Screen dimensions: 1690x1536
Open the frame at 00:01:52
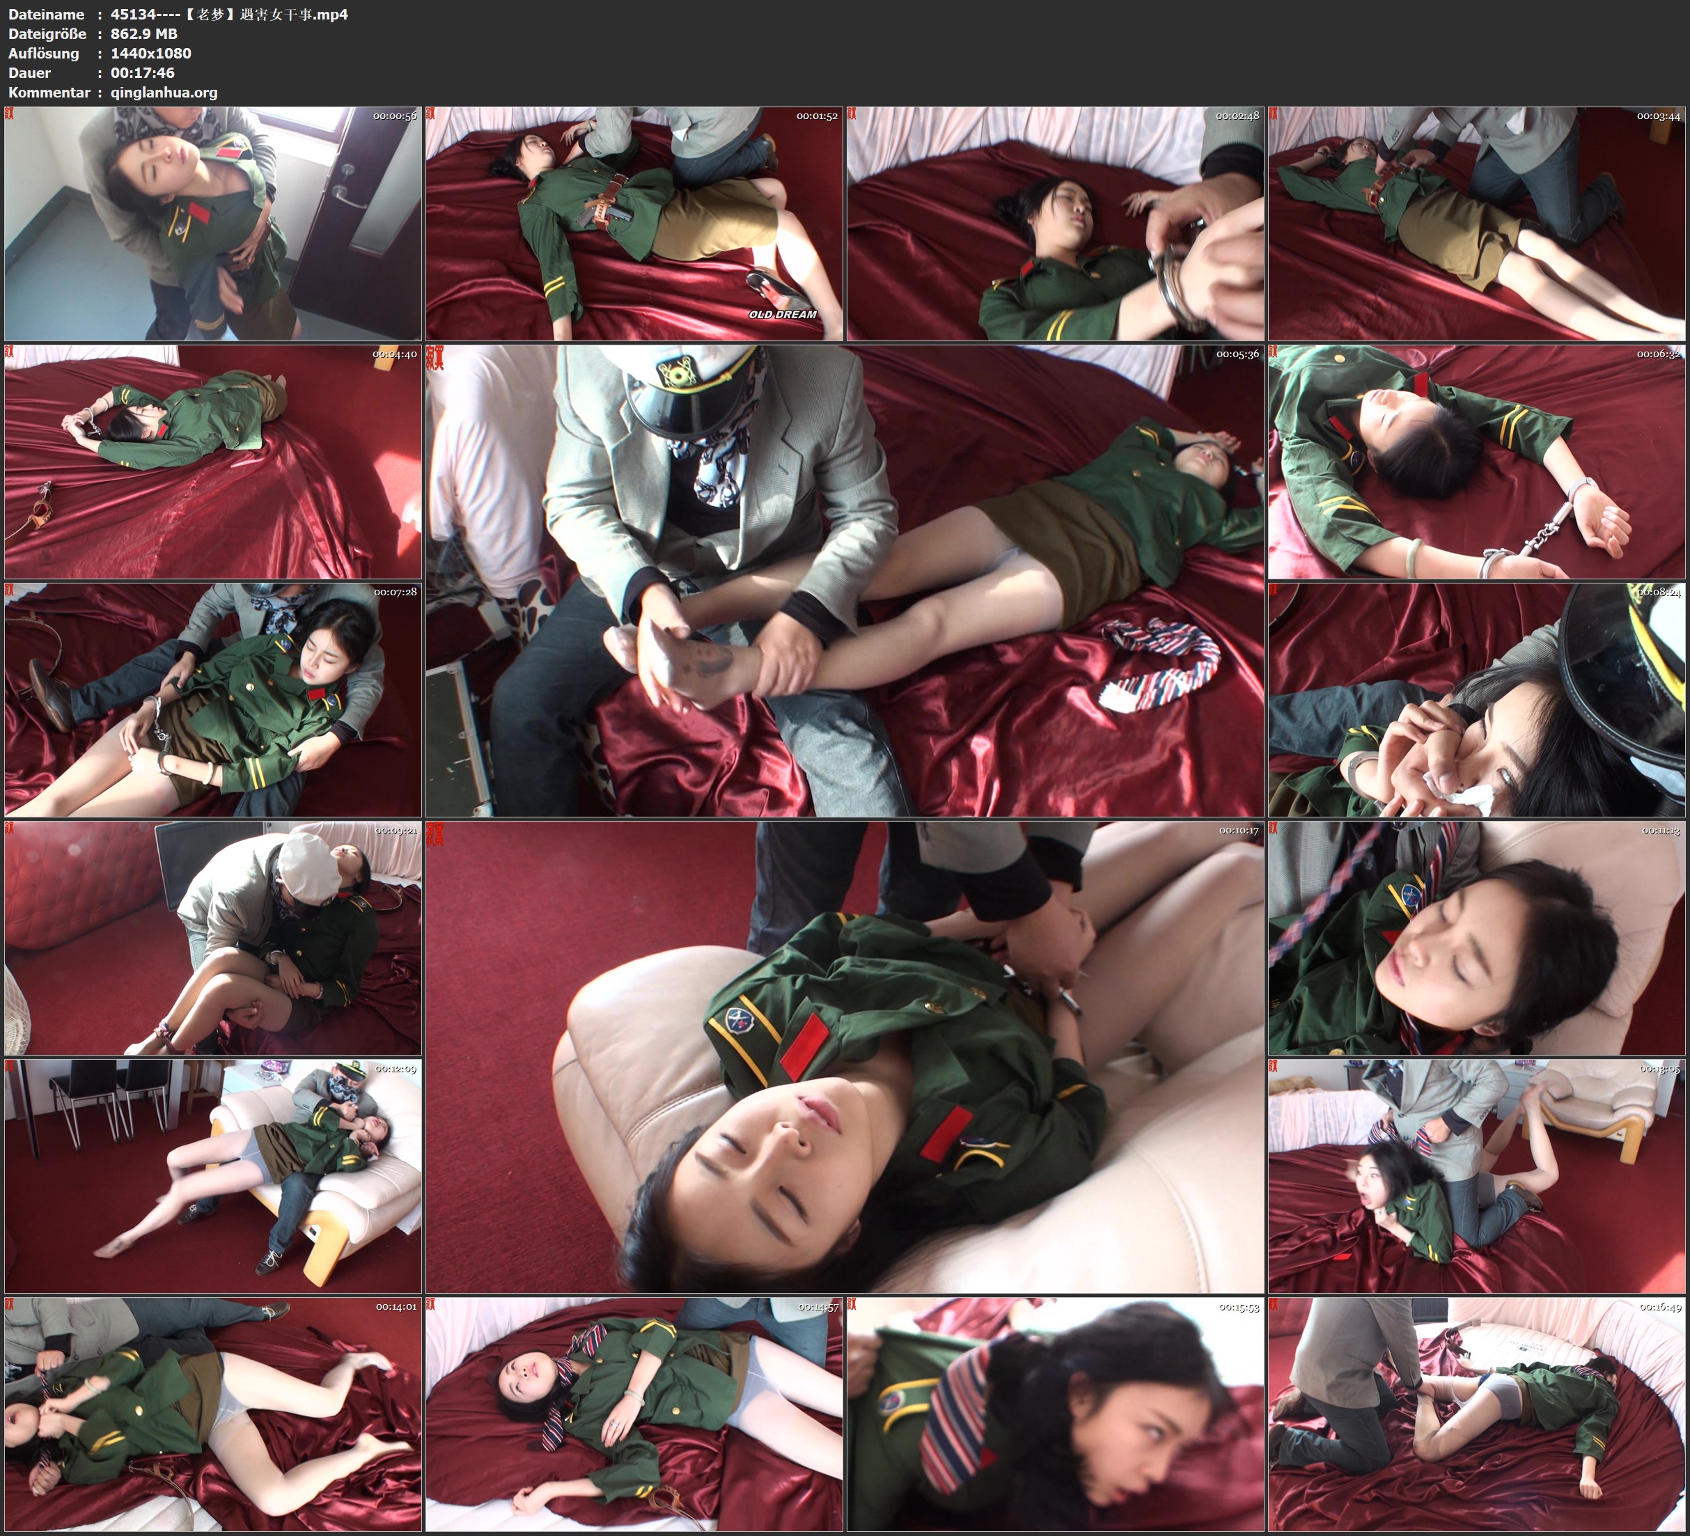[634, 223]
